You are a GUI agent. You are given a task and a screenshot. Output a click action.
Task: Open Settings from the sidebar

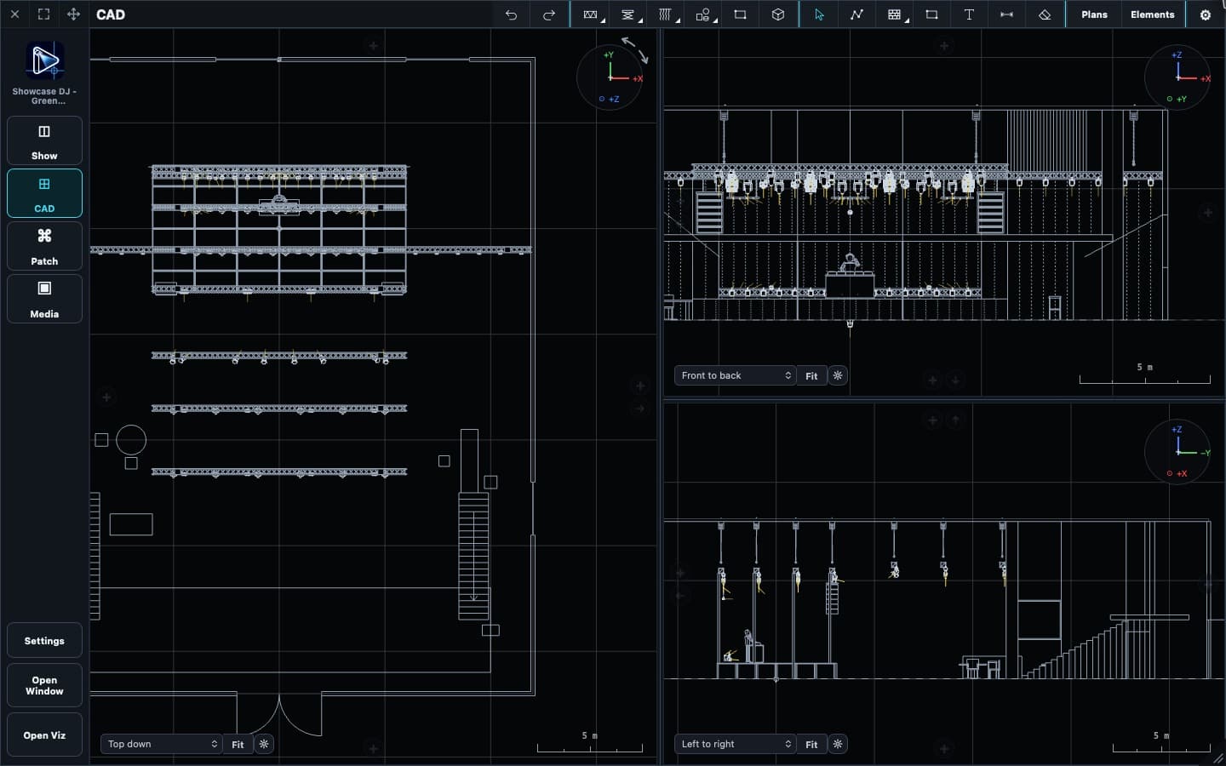click(44, 641)
